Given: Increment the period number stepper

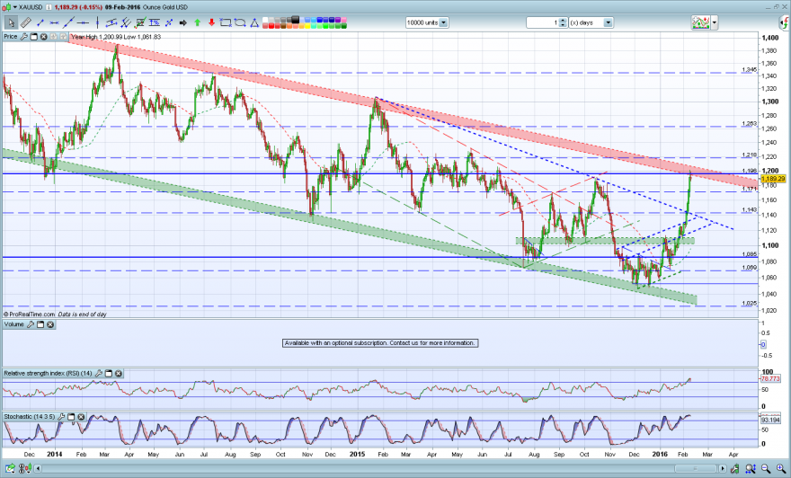Looking at the screenshot, I should [x=563, y=20].
